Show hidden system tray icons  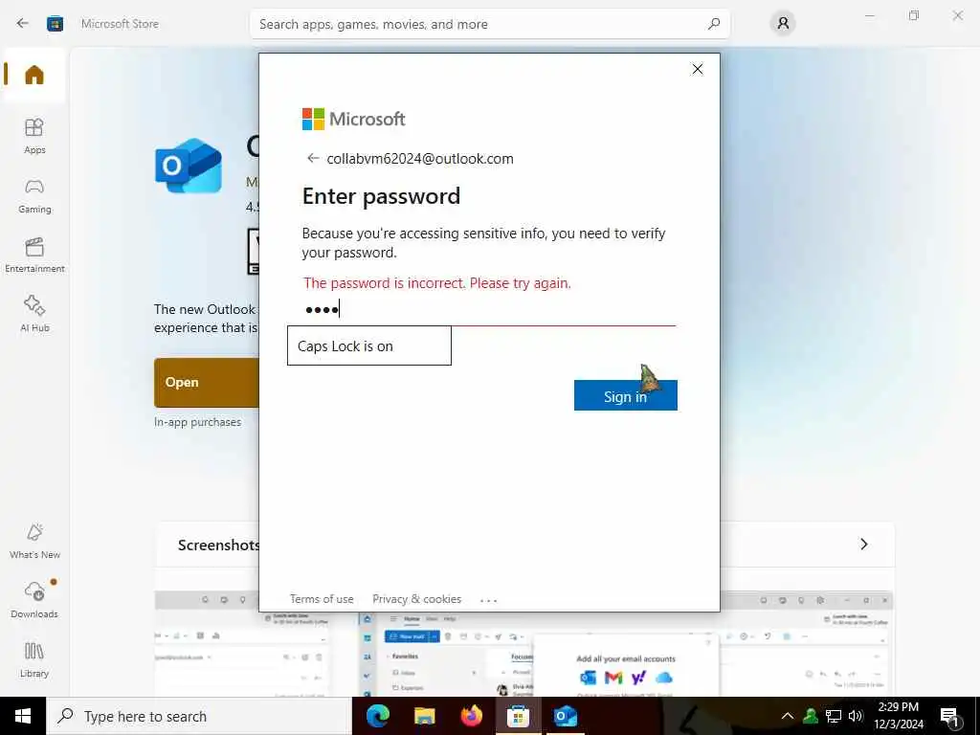coord(788,716)
